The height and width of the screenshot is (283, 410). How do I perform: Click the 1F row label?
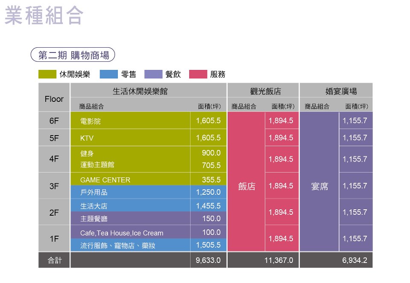(x=54, y=238)
